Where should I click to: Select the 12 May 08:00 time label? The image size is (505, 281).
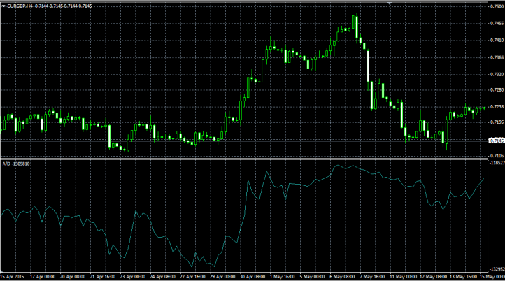click(x=432, y=276)
